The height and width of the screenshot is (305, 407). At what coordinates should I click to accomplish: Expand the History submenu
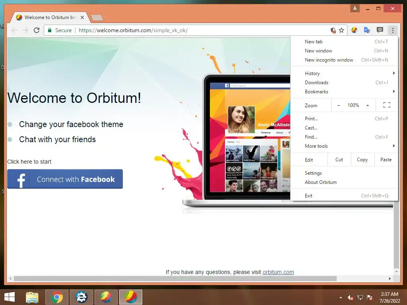344,73
